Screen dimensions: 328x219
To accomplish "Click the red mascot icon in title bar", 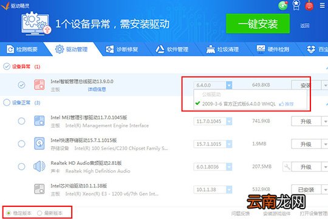I will 309,5.
